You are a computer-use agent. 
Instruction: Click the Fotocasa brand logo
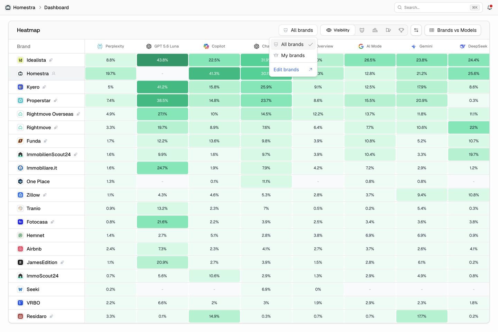20,222
